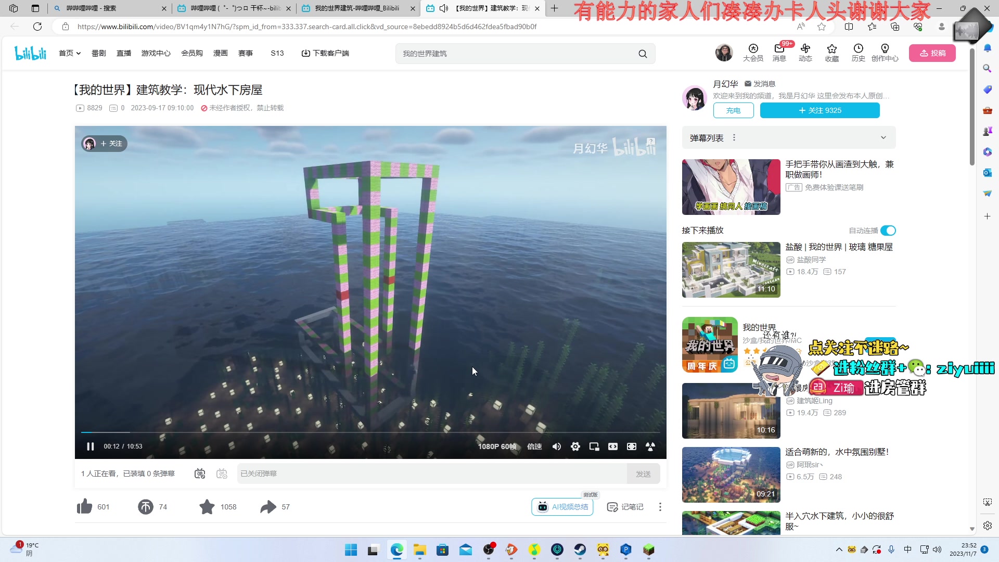The image size is (999, 562).
Task: Click the search magnifier icon
Action: pyautogui.click(x=643, y=54)
